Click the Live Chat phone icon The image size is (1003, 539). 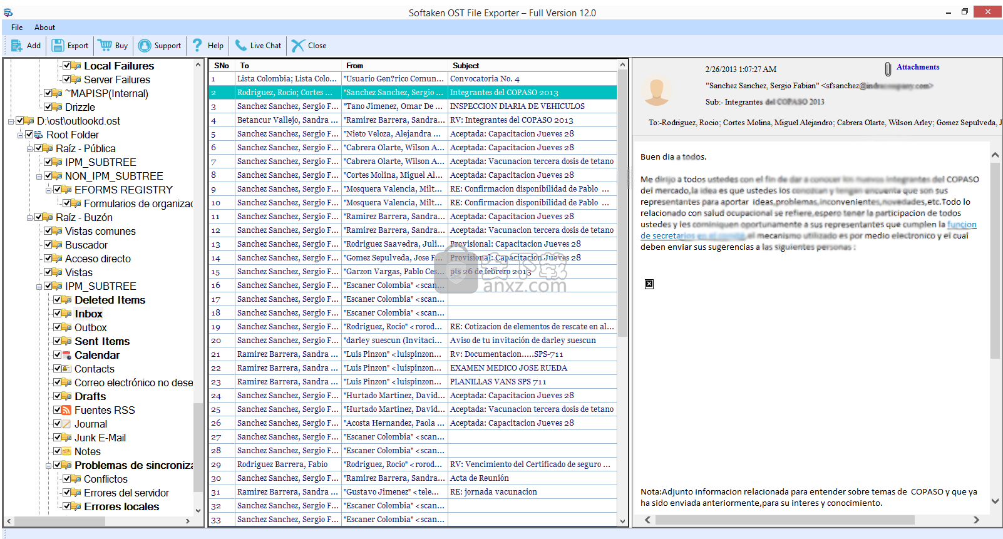pos(240,46)
